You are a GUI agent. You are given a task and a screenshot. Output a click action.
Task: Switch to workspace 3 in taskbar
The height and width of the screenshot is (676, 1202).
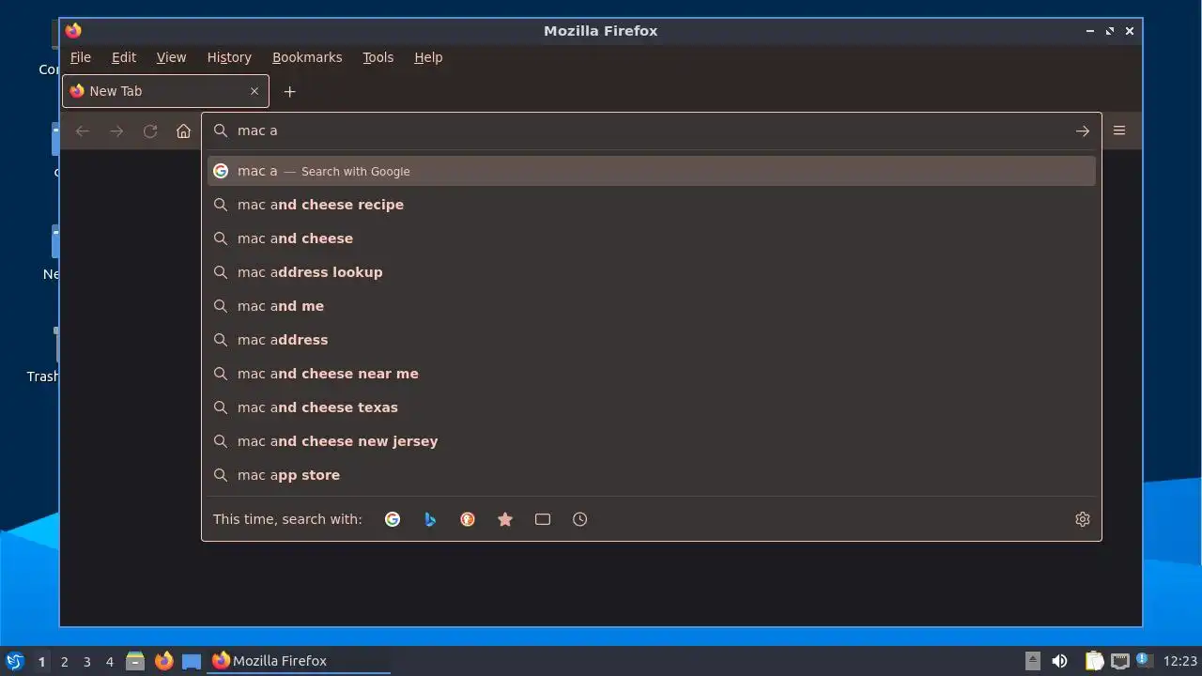pos(87,662)
